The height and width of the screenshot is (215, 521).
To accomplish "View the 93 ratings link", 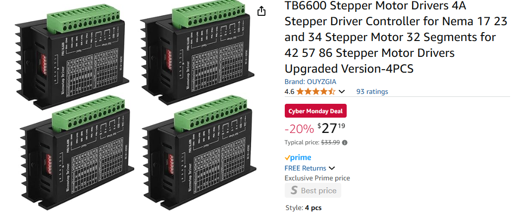I will coord(372,91).
